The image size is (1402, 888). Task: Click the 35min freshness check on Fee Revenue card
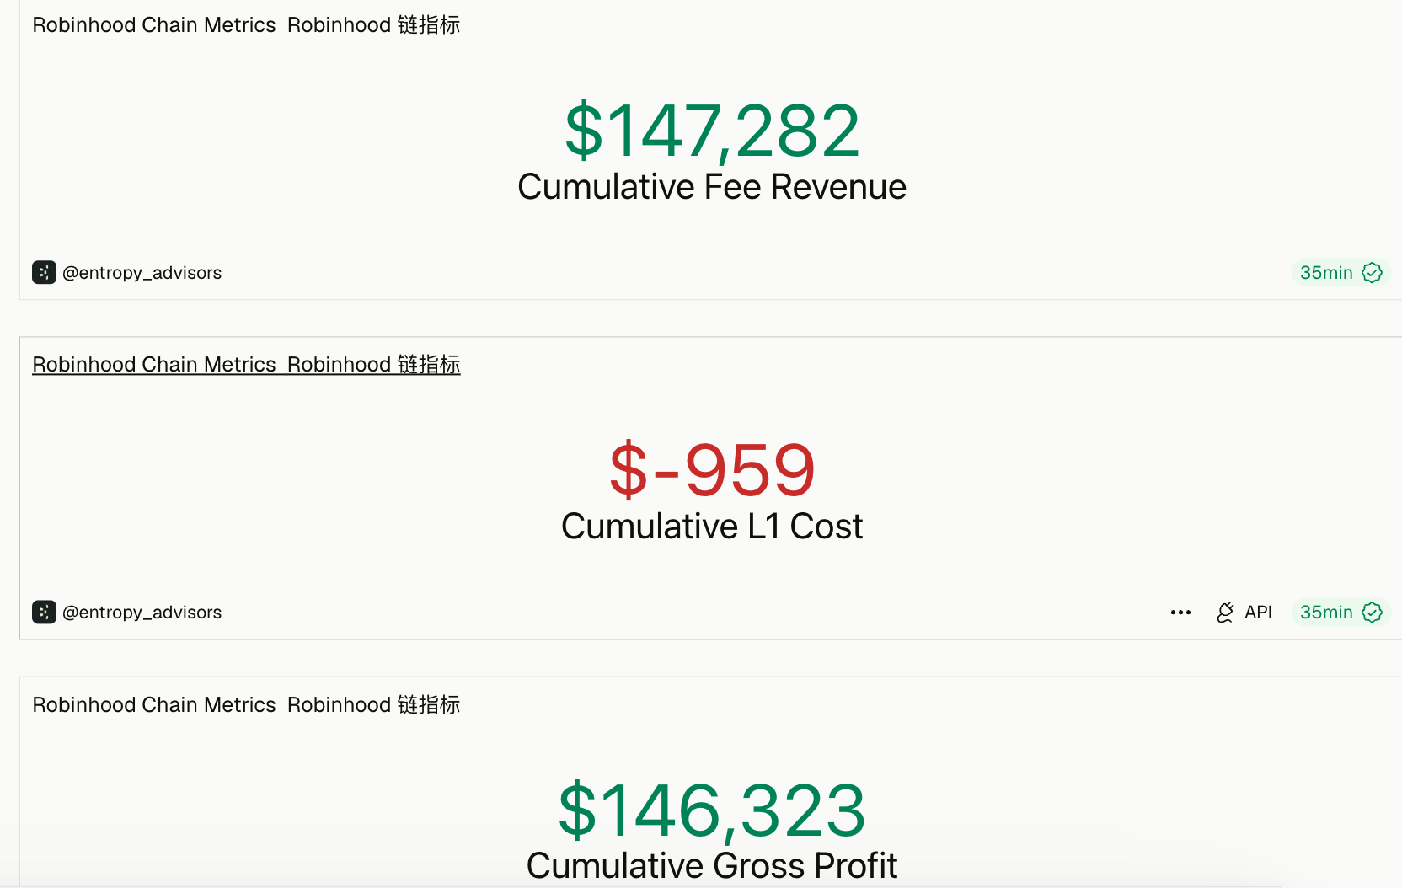click(1340, 272)
